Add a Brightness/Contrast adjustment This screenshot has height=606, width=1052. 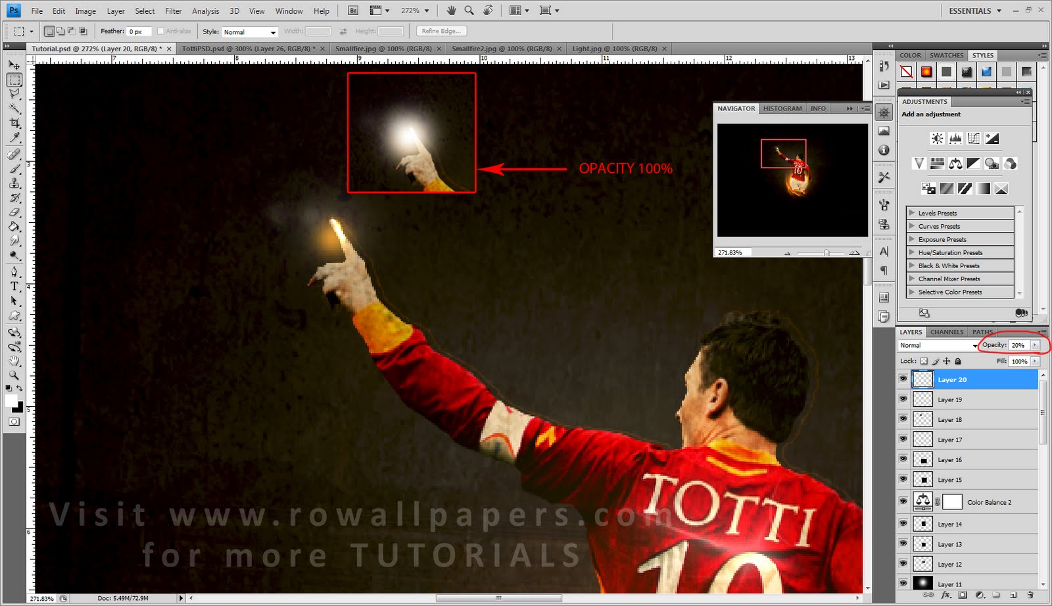(937, 138)
